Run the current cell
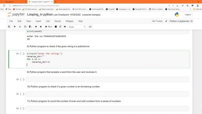This screenshot has height=114, width=202. [49, 27]
